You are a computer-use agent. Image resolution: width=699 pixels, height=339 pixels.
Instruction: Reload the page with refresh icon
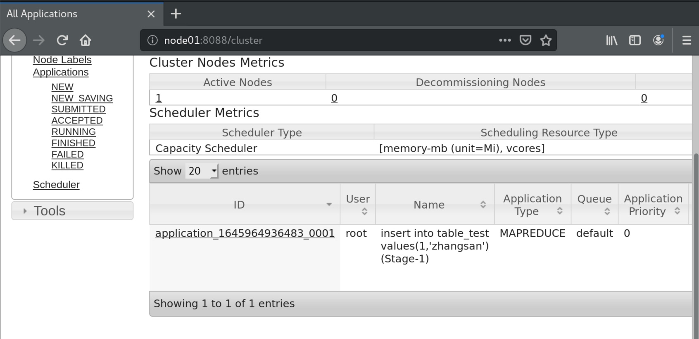(x=62, y=40)
